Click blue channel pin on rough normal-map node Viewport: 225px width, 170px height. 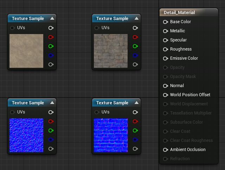(x=51, y=139)
